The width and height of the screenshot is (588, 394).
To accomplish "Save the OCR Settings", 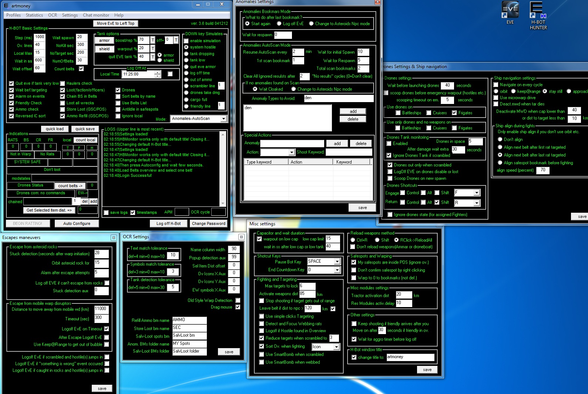I will (x=229, y=352).
